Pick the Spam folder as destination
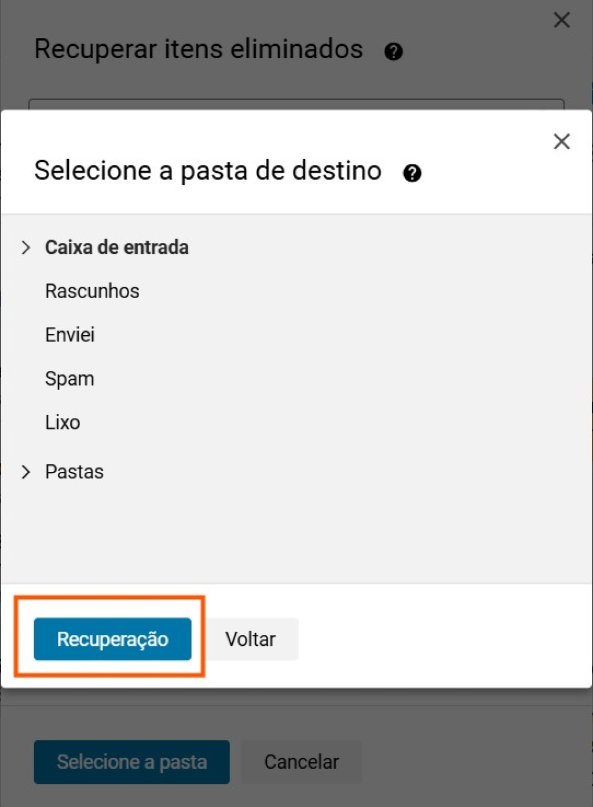Viewport: 593px width, 807px height. point(69,379)
